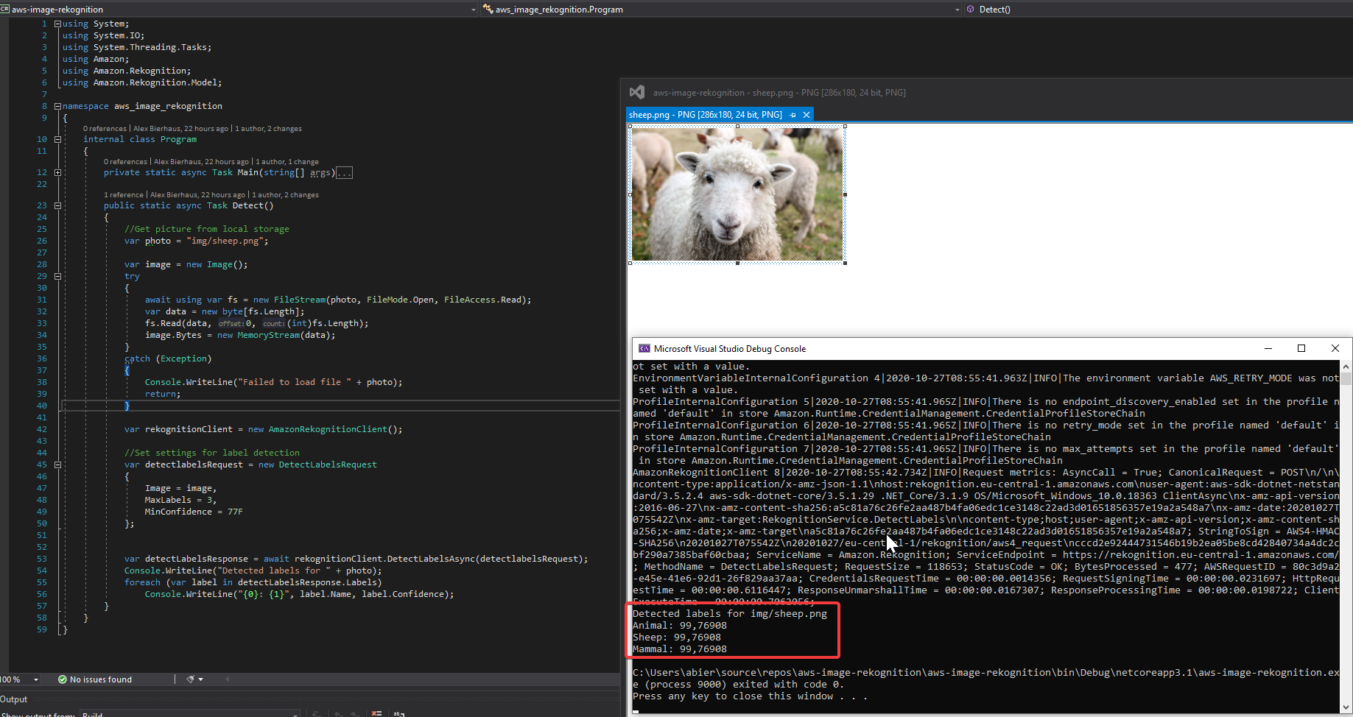Click the green 'No issues found' health indicator icon
The image size is (1353, 717).
63,679
